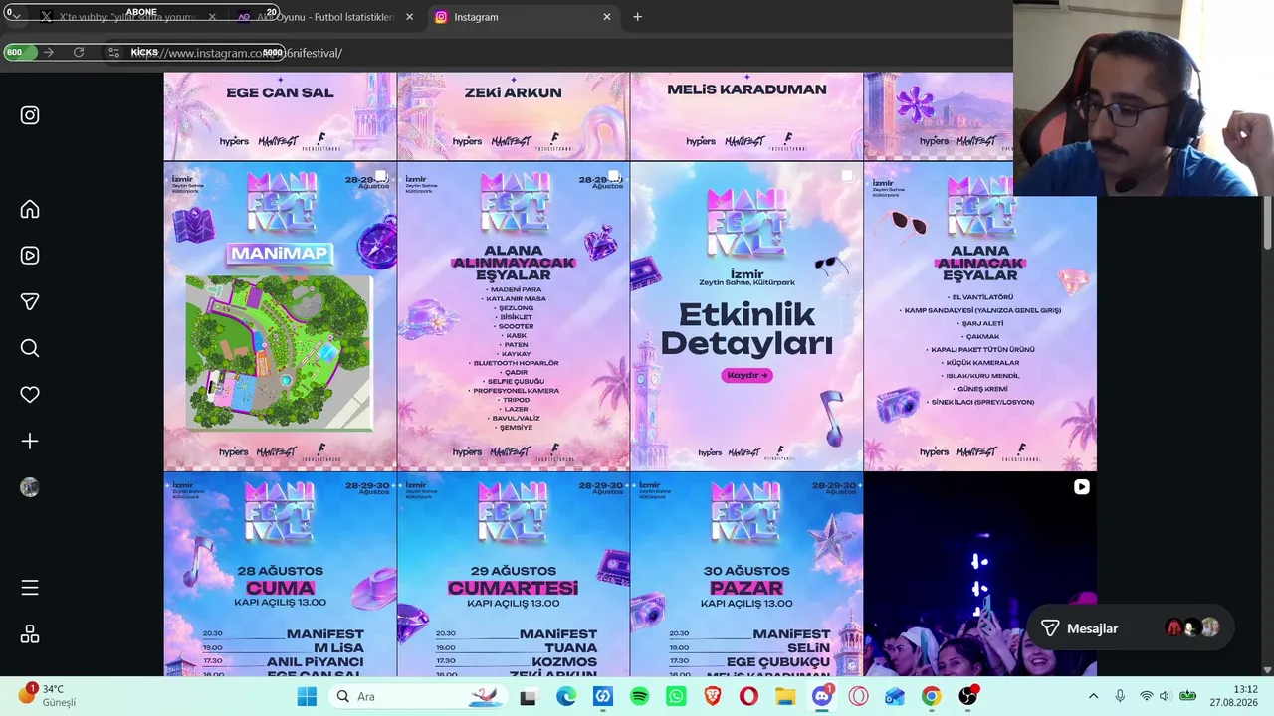The image size is (1274, 716).
Task: Open the Alana Alınmayacak Eşyalar post
Action: [514, 316]
